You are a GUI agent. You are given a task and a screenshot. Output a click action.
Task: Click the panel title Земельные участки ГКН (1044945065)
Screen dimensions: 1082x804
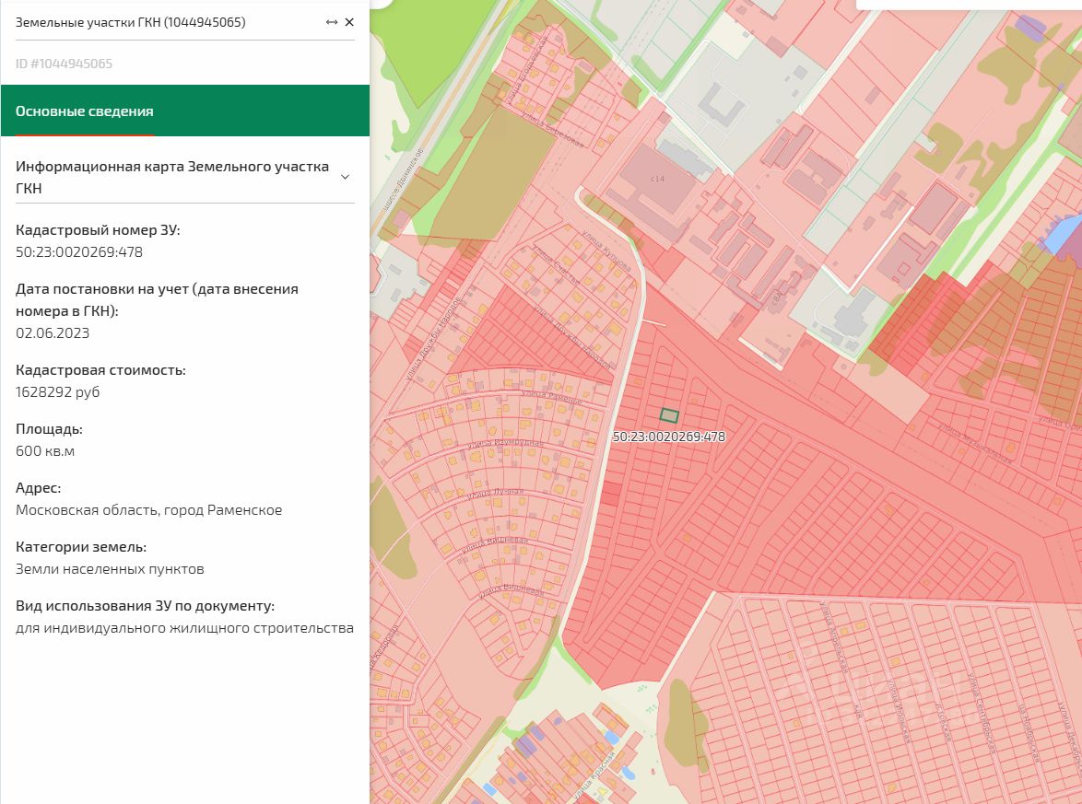[x=131, y=22]
